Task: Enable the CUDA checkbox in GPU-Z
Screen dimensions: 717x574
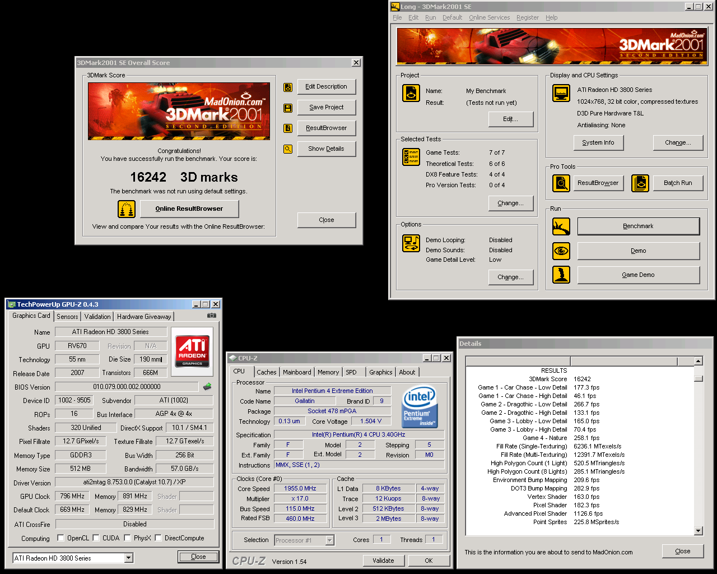Action: [x=96, y=538]
